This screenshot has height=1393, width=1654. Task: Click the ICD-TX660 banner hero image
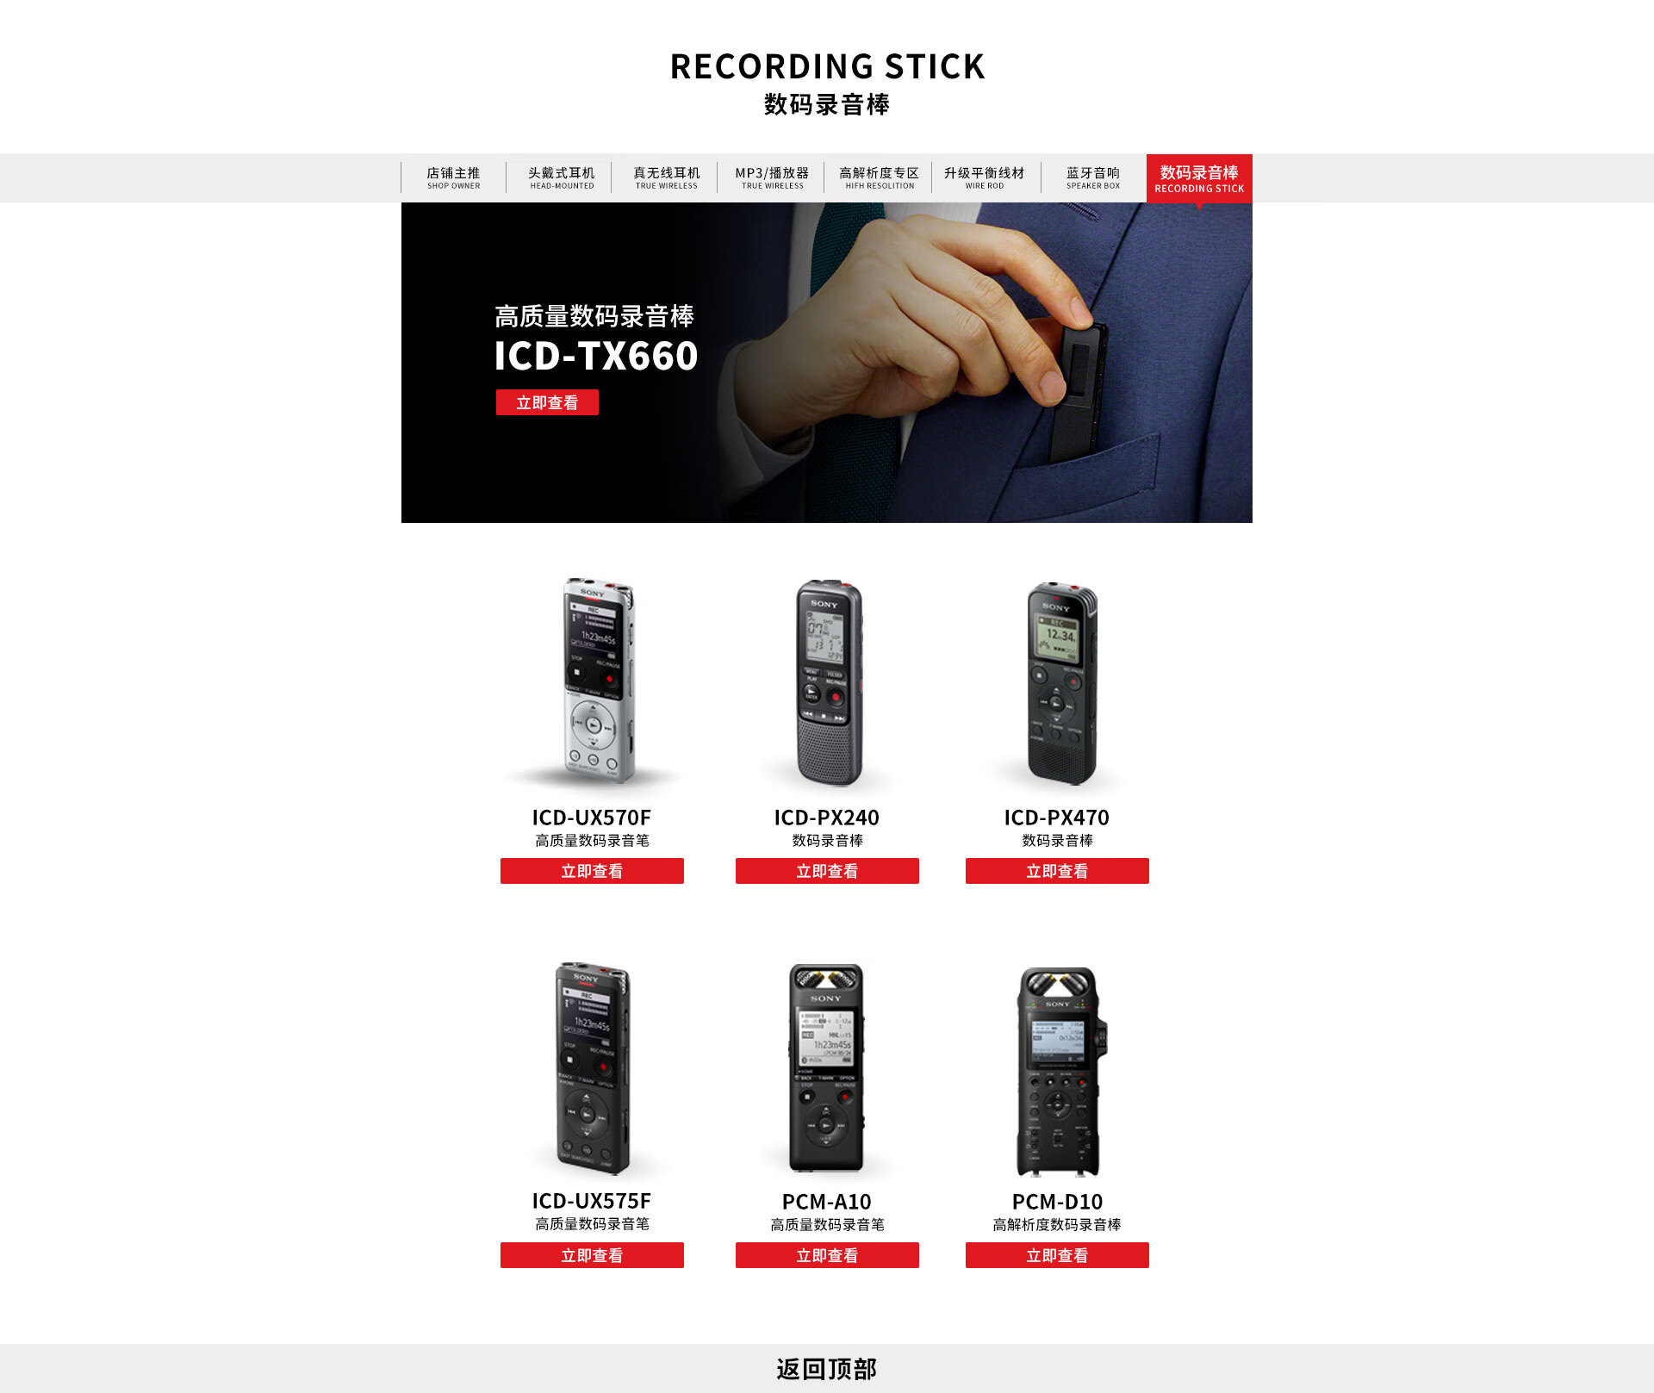tap(827, 363)
